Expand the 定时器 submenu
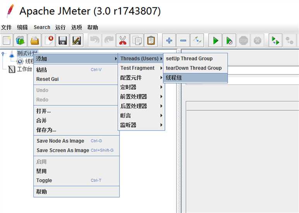 coord(141,87)
